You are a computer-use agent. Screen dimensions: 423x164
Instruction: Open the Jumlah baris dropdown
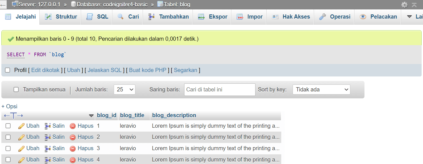125,89
